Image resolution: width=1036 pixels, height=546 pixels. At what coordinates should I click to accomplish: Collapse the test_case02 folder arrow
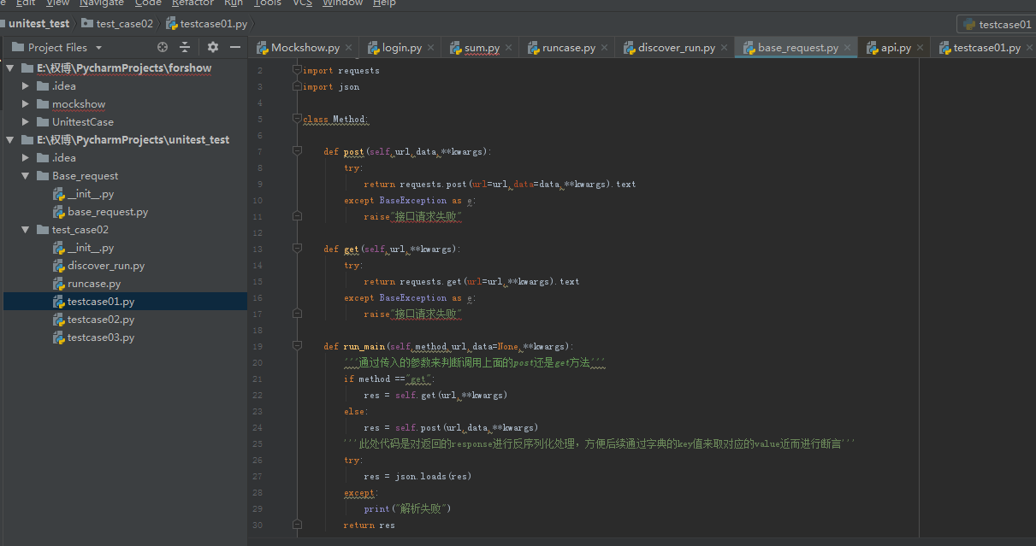26,230
